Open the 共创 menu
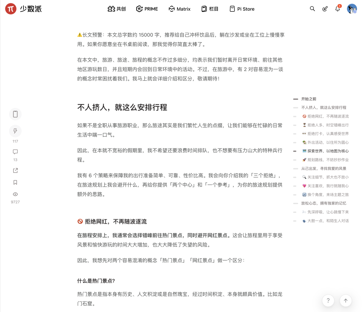 (x=117, y=9)
